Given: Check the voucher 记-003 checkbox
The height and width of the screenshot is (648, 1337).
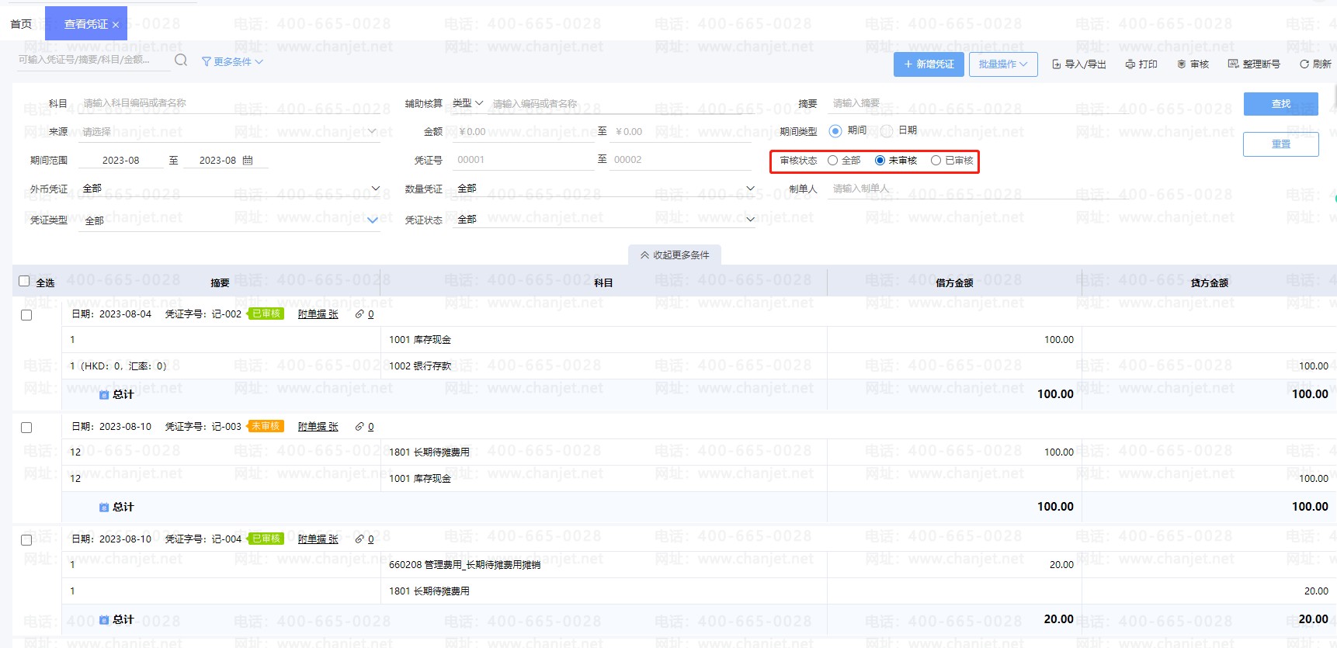Looking at the screenshot, I should (26, 428).
